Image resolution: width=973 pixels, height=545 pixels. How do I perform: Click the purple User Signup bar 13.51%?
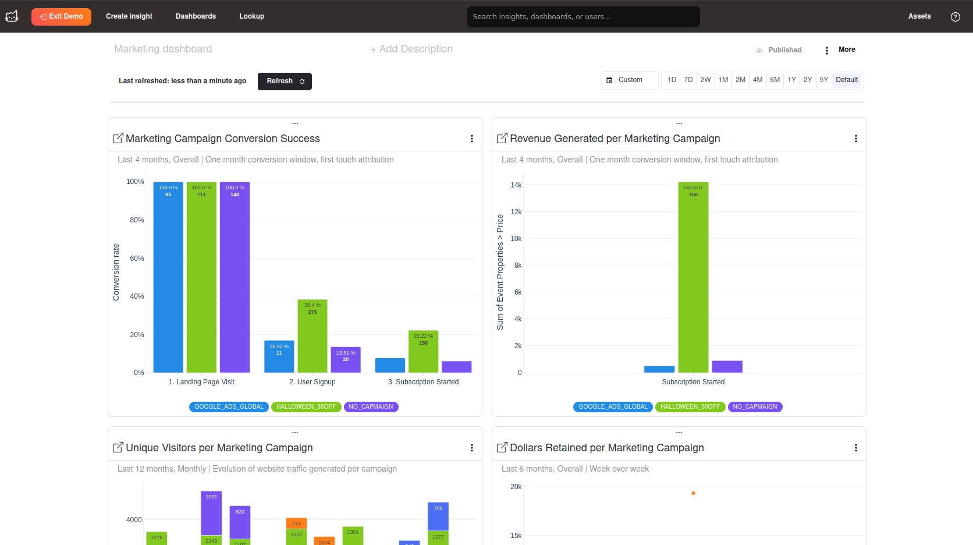coord(346,360)
